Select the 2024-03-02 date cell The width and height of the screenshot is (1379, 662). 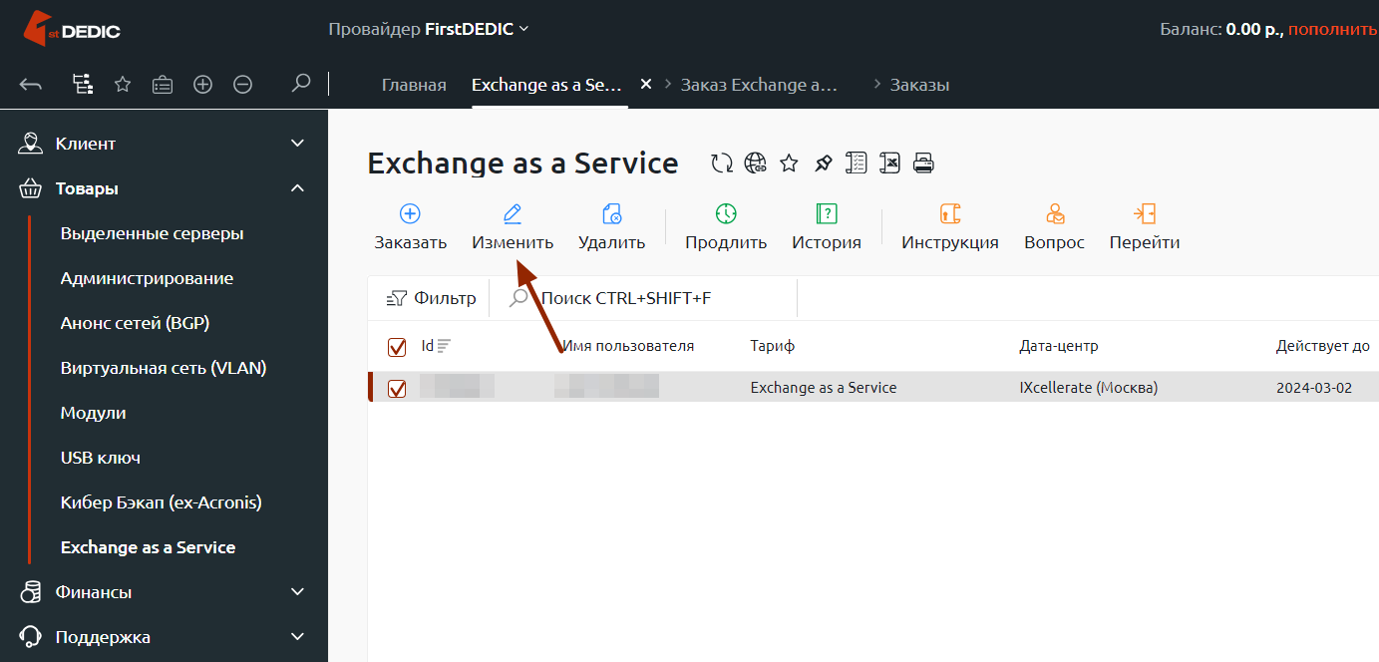(x=1314, y=388)
